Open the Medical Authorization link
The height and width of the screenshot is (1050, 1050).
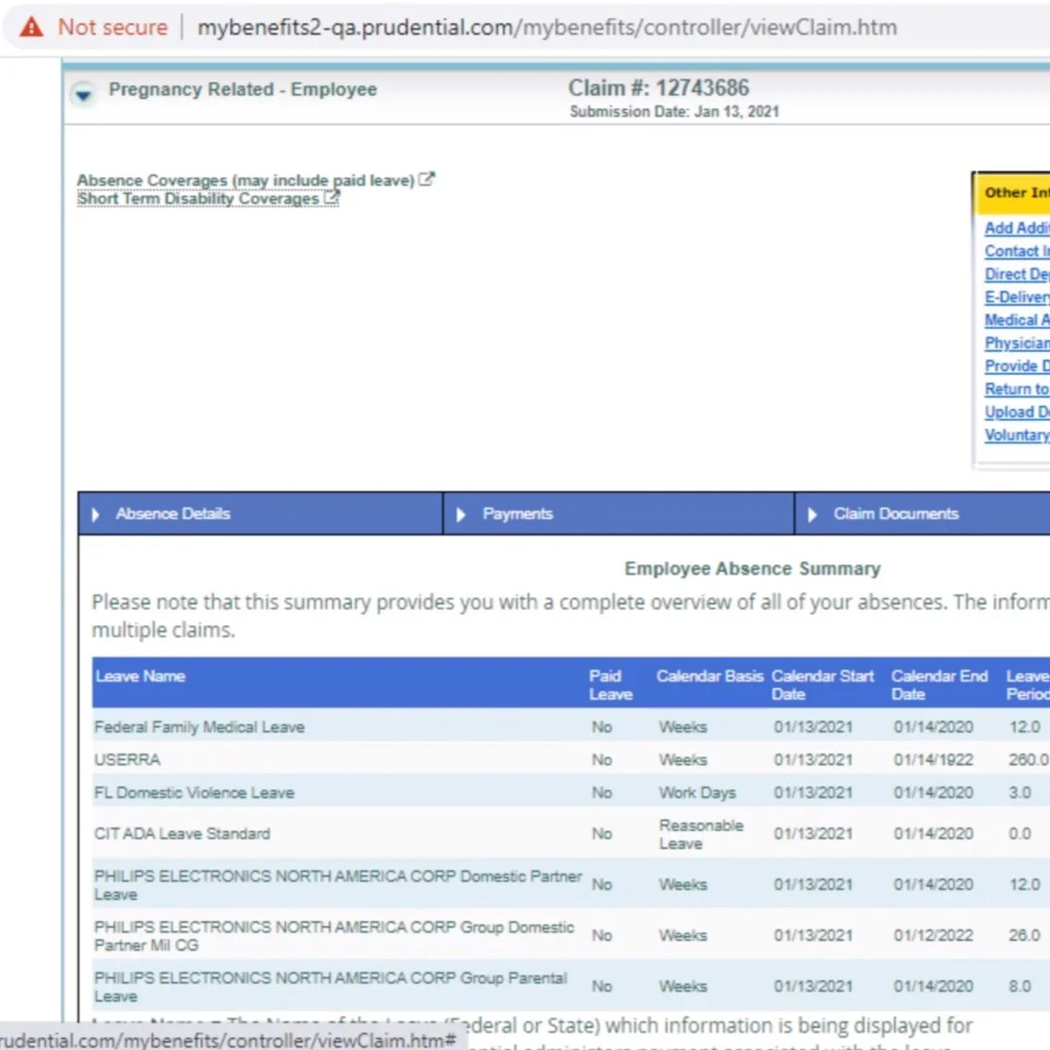pos(1016,320)
